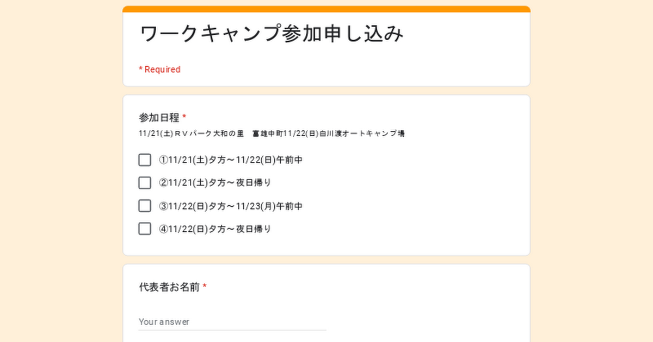Image resolution: width=653 pixels, height=342 pixels.
Task: Click the "Your answer" placeholder text
Action: click(x=164, y=322)
